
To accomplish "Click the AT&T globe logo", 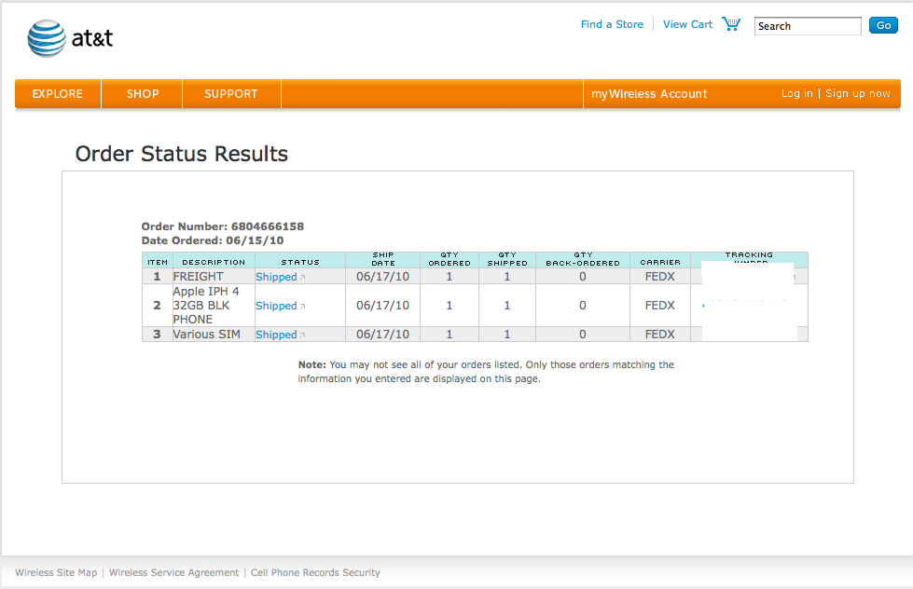I will (47, 38).
